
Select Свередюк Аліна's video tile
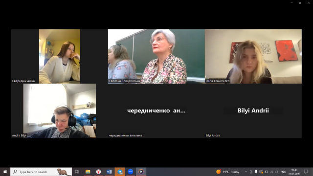(x=60, y=56)
